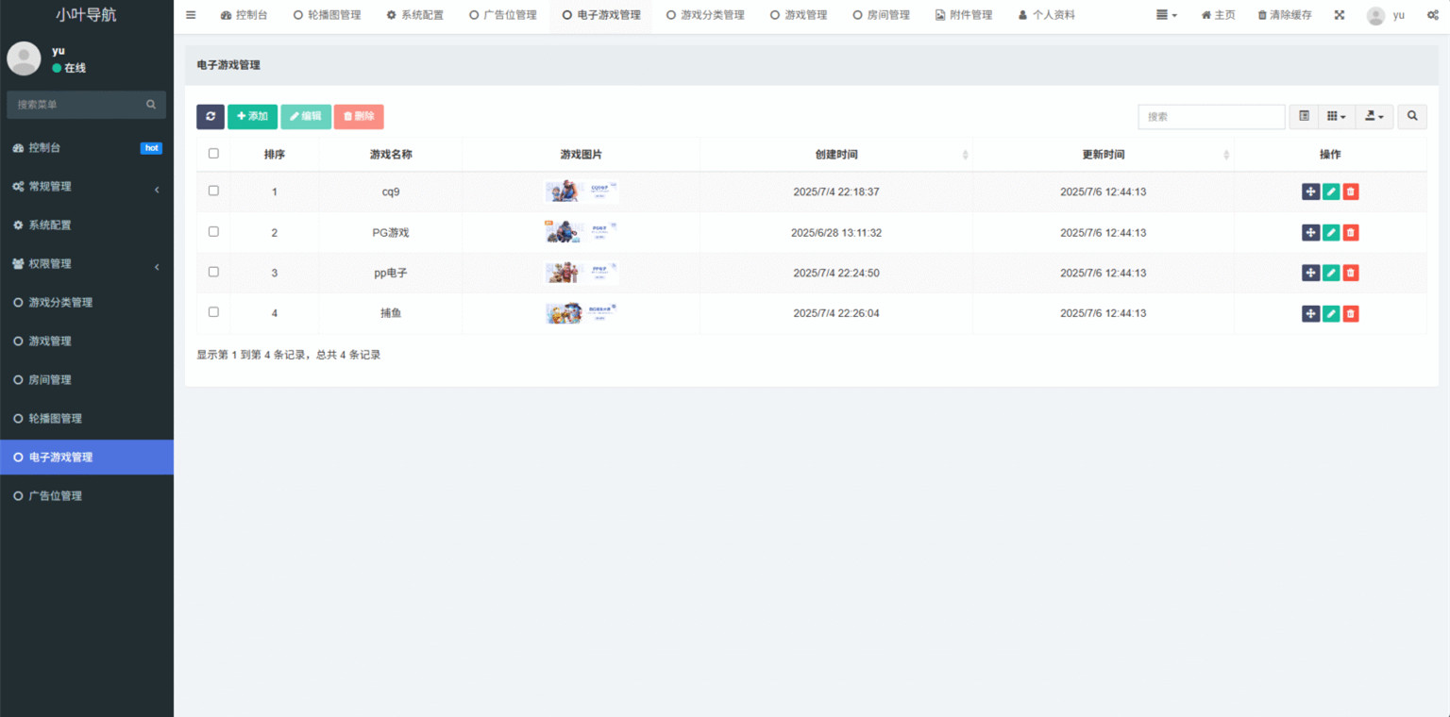The height and width of the screenshot is (717, 1450).
Task: Click red trash icon for 捕鱼 row
Action: click(x=1351, y=313)
